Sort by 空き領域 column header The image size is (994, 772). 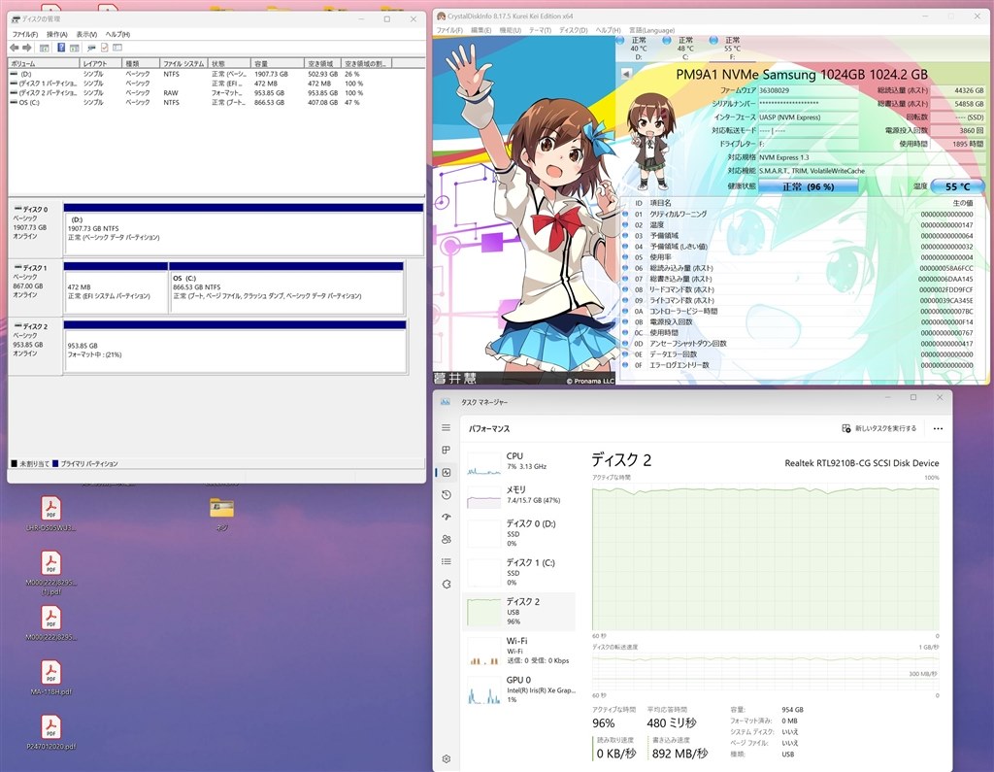pyautogui.click(x=322, y=63)
